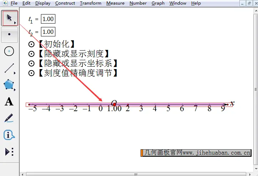Open the Custom tools icon
Screen dimensions: 258x176
9,152
